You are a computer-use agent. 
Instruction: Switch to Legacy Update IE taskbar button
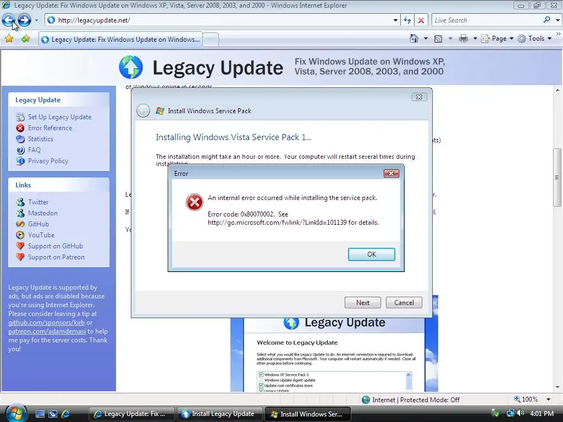[132, 414]
